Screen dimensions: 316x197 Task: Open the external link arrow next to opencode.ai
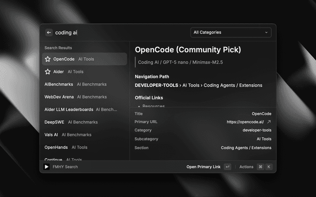269,122
